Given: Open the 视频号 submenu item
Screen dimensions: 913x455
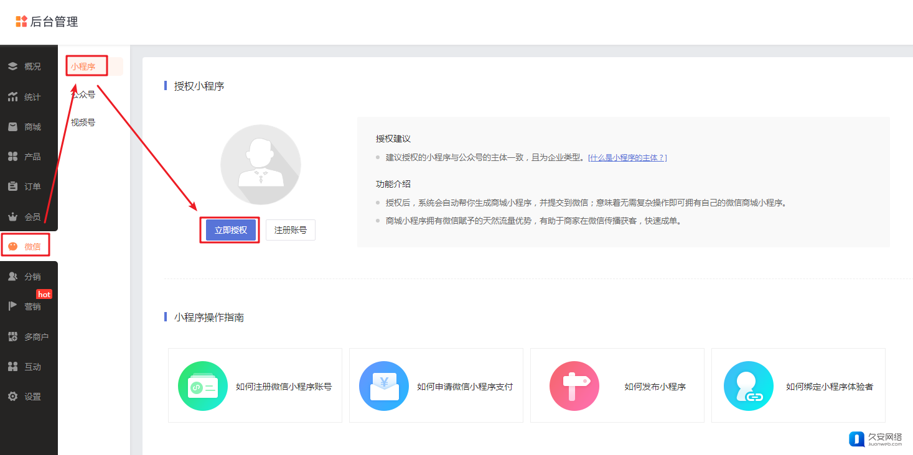Looking at the screenshot, I should click(83, 122).
